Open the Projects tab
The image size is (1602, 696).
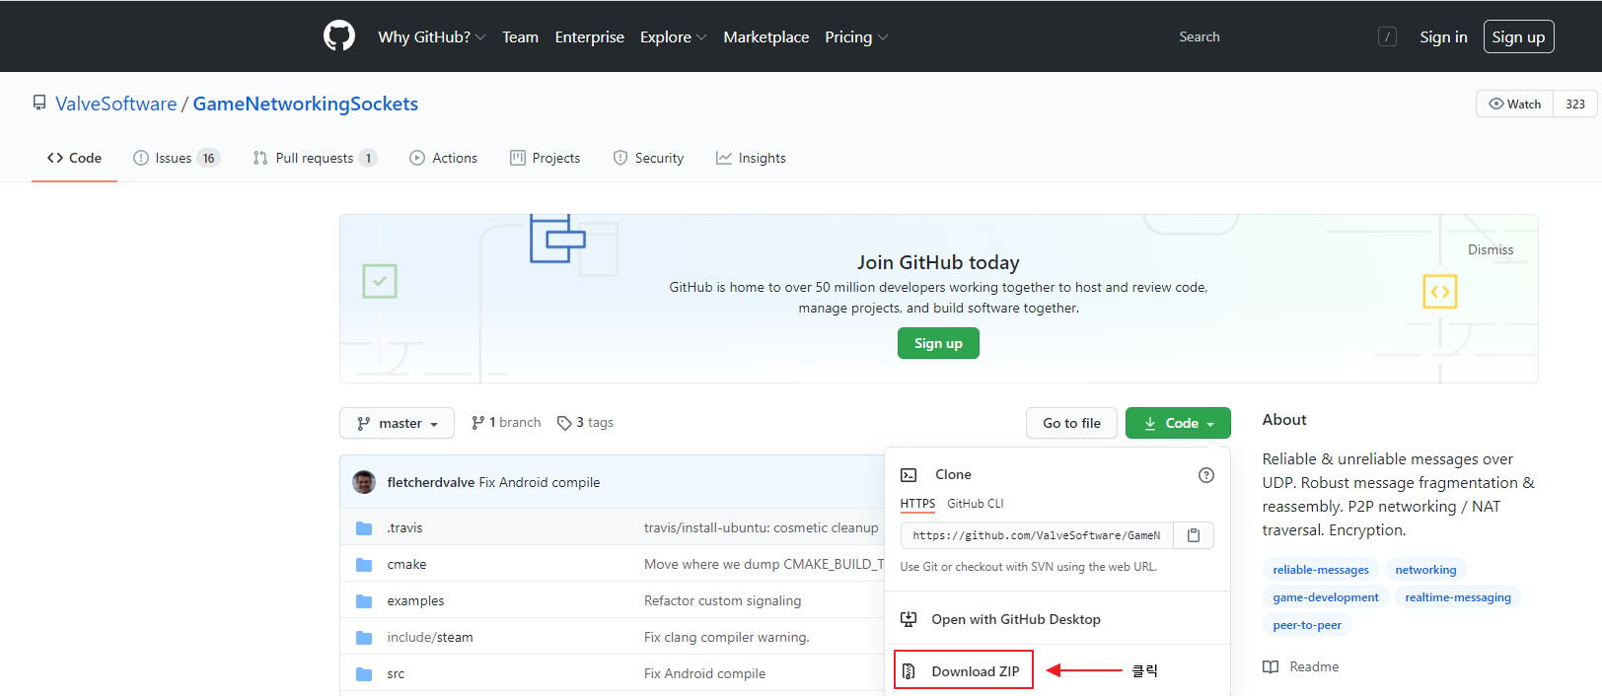tap(545, 158)
